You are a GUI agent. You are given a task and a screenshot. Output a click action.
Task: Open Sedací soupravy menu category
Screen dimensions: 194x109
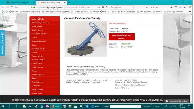37,82
